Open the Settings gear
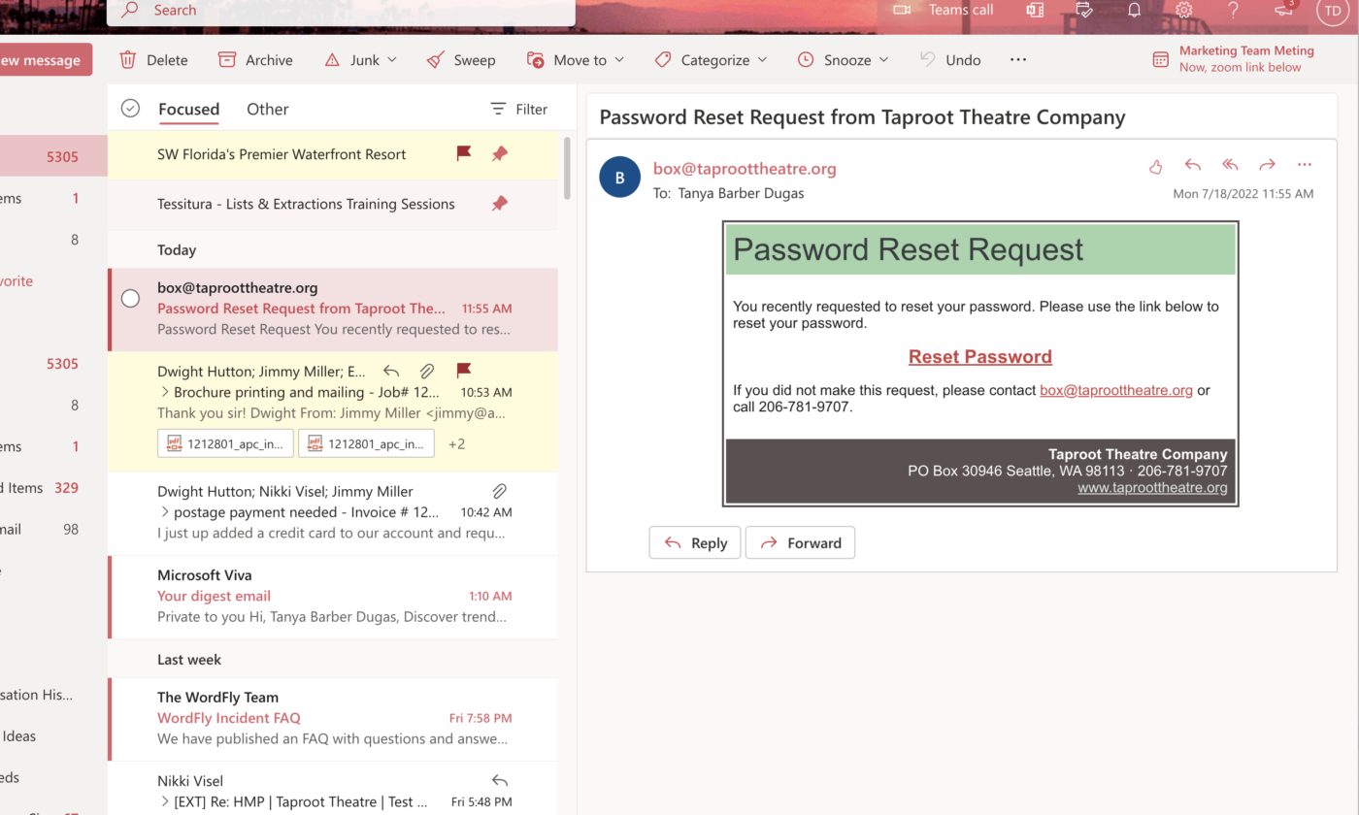 tap(1183, 10)
